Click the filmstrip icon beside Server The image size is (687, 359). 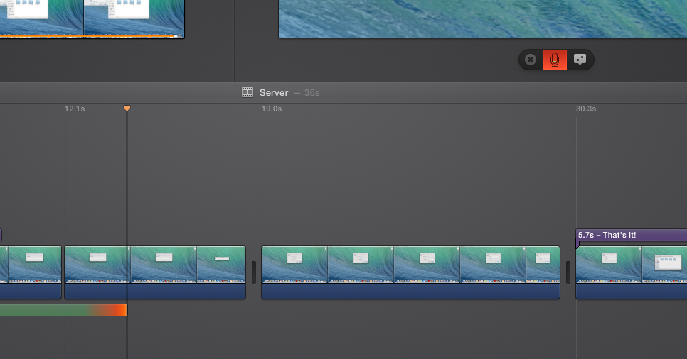[247, 92]
